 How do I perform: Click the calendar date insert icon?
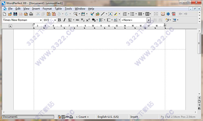tap(83, 14)
